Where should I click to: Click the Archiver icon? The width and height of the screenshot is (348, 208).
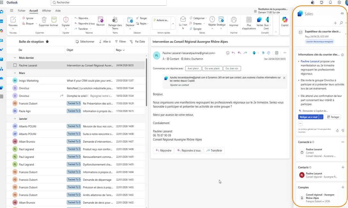pos(54,20)
